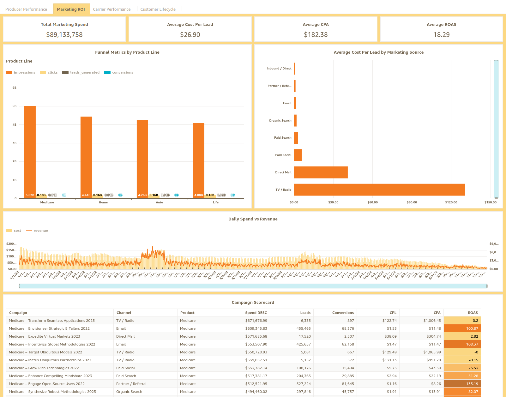
Task: Switch to the Producer Performance tab
Action: [26, 9]
